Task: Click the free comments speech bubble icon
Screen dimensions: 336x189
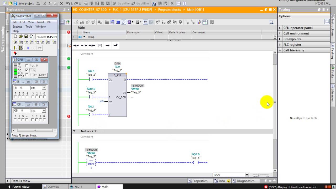Action: coord(124,22)
